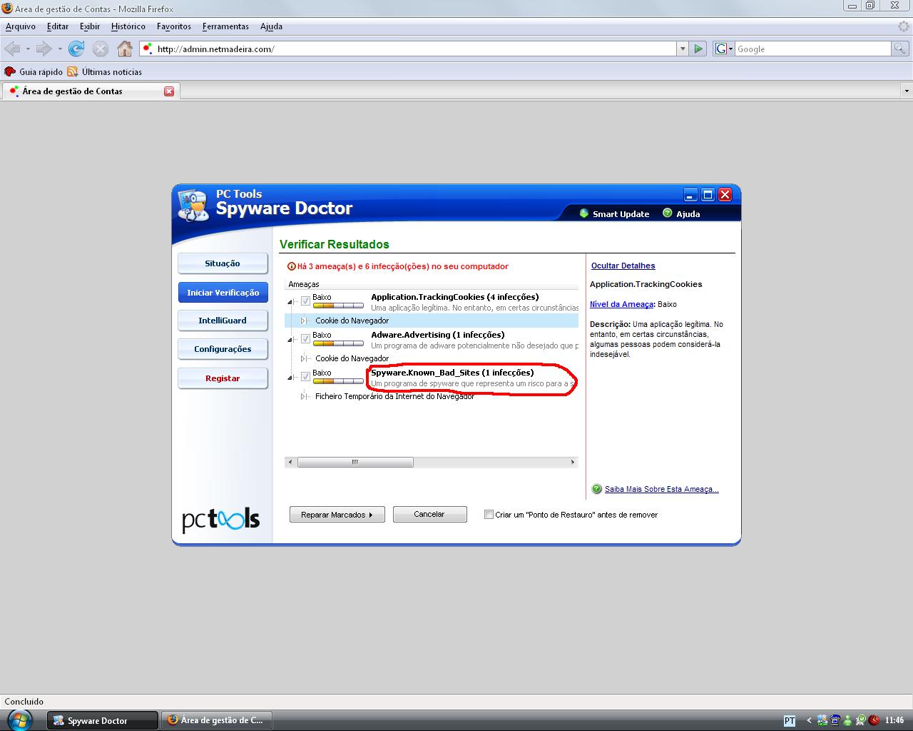Go back with Firefox back arrow
The image size is (913, 731).
(12, 49)
